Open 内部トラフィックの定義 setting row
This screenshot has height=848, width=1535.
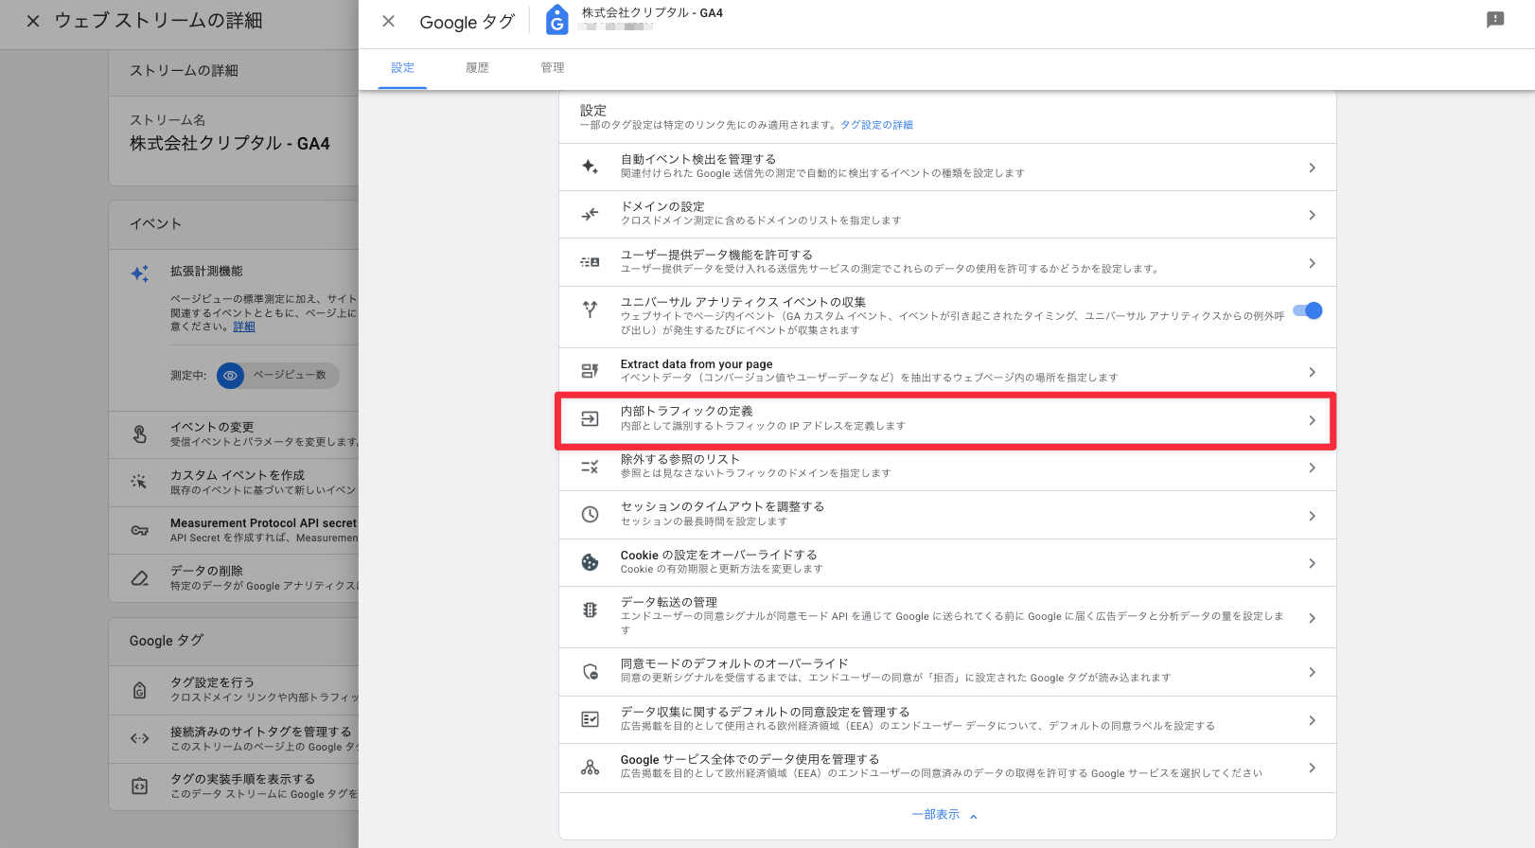[x=946, y=420]
